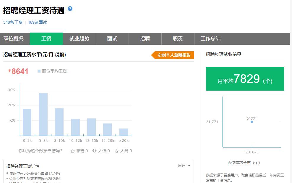This screenshot has height=183, width=292.
Task: Click the help question mark beside the title
Action: pos(70,9)
